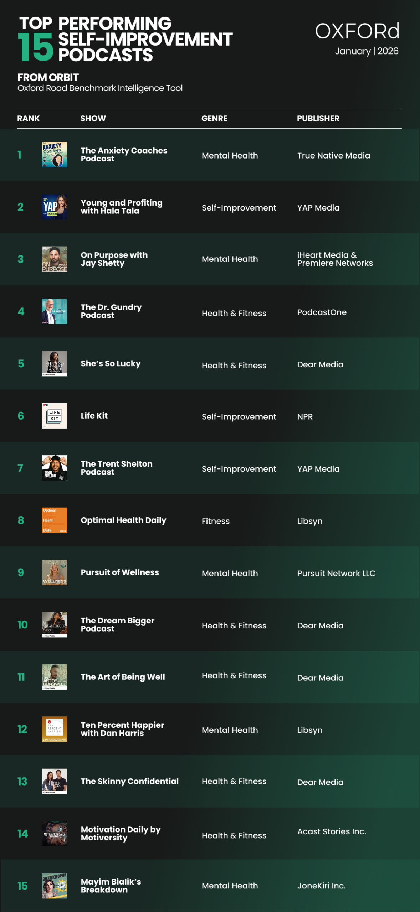Click the Dr. Gundry Podcast cover image
Viewport: 420px width, 912px height.
coord(55,311)
